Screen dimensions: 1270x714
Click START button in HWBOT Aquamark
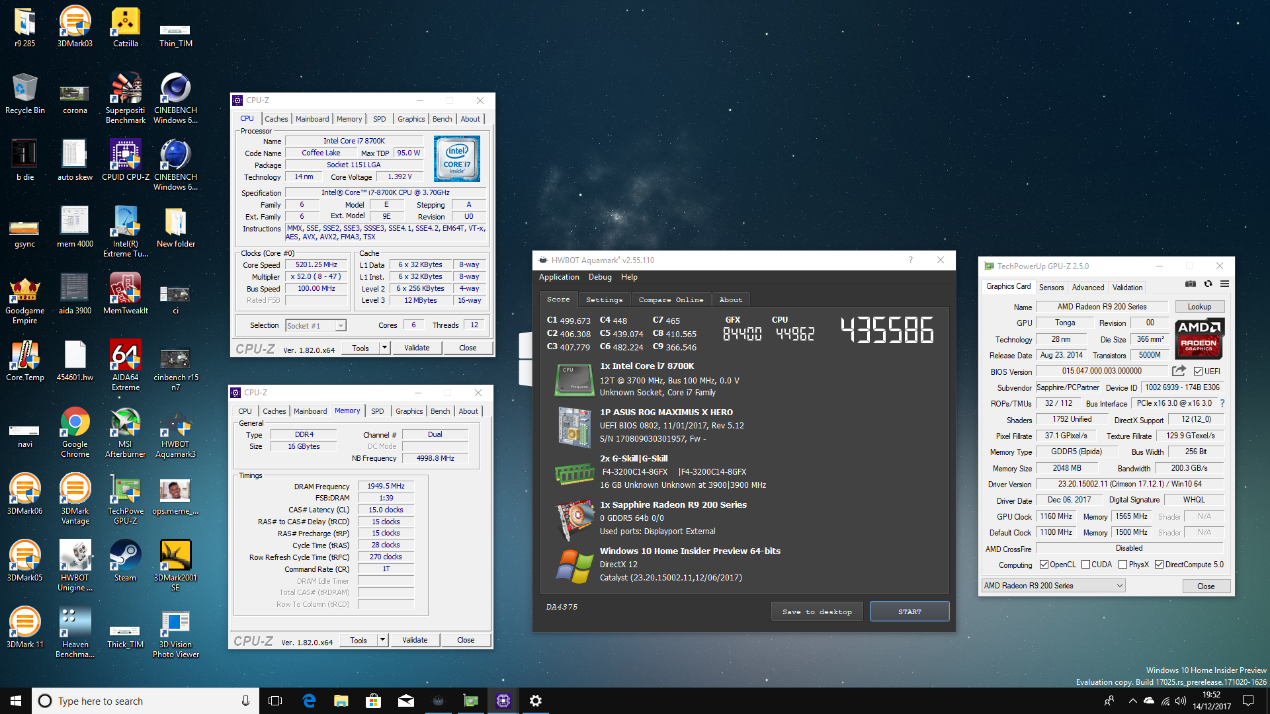(x=910, y=612)
